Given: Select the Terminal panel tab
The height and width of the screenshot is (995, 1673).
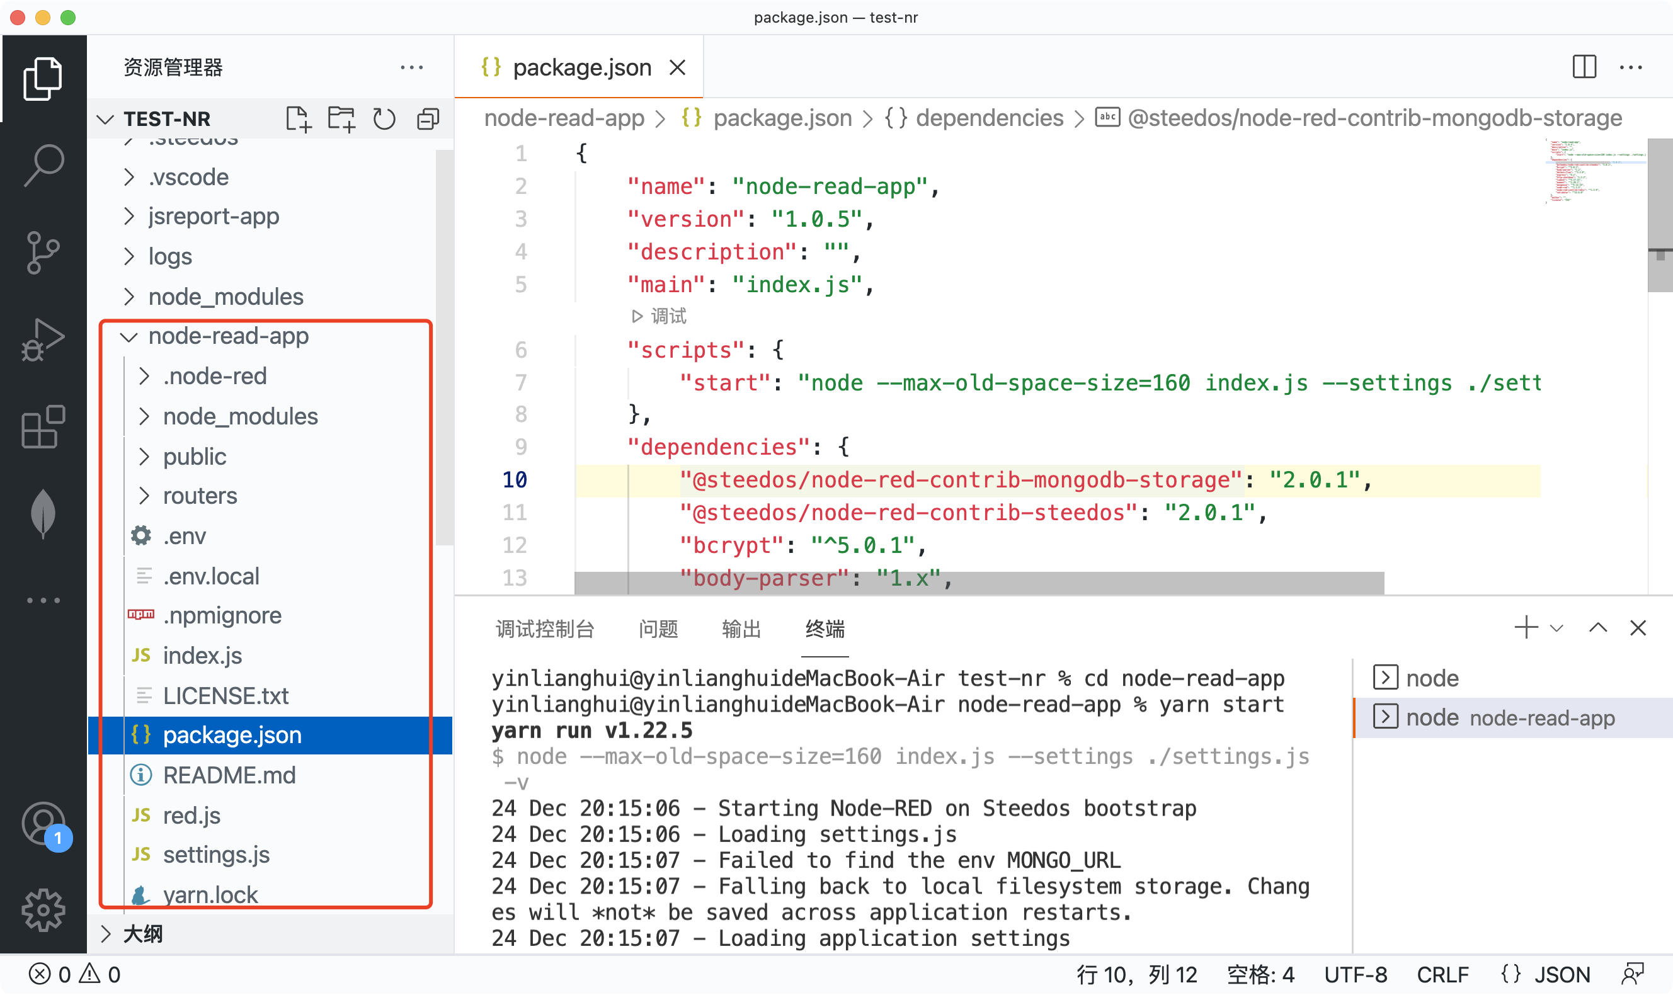Looking at the screenshot, I should (x=825, y=629).
